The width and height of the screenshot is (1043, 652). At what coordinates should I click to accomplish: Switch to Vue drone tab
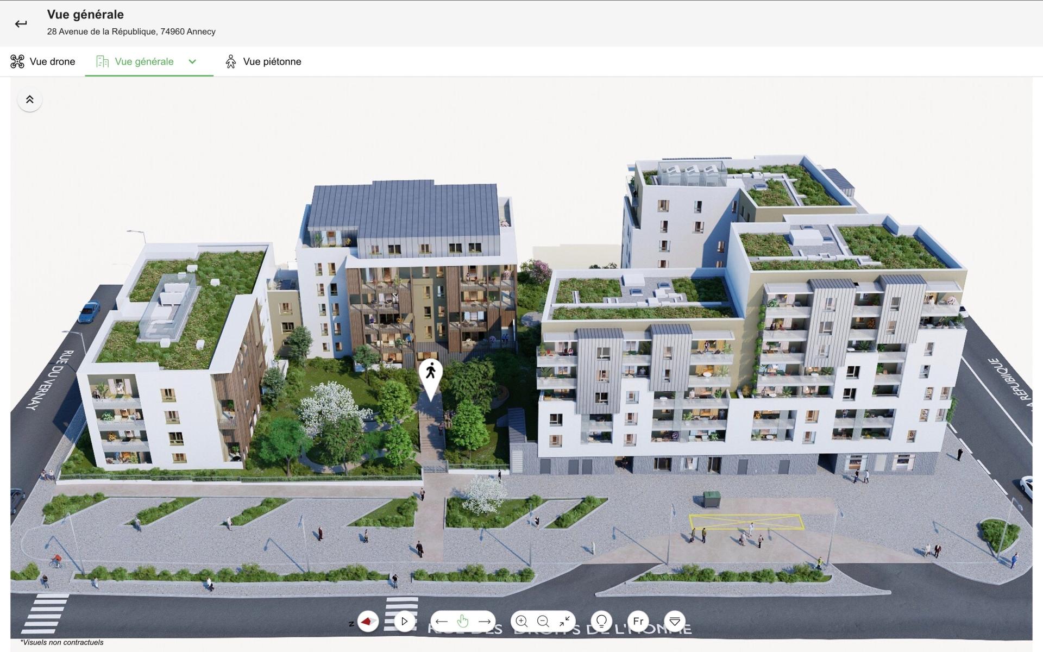(x=52, y=61)
